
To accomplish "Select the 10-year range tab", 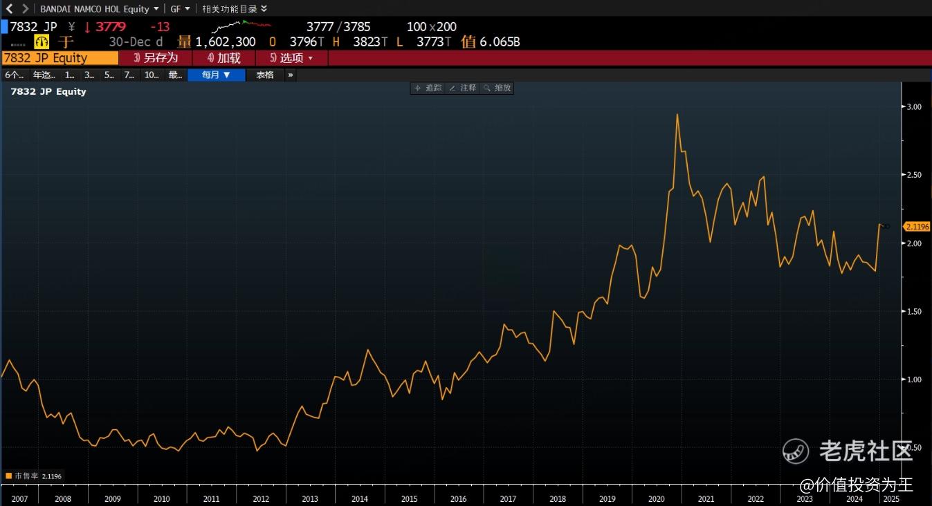I will pos(152,75).
